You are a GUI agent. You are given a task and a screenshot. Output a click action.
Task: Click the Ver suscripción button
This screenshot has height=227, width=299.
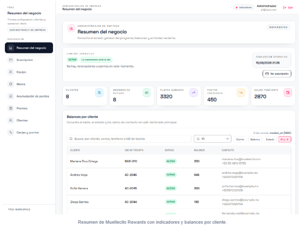tap(277, 74)
